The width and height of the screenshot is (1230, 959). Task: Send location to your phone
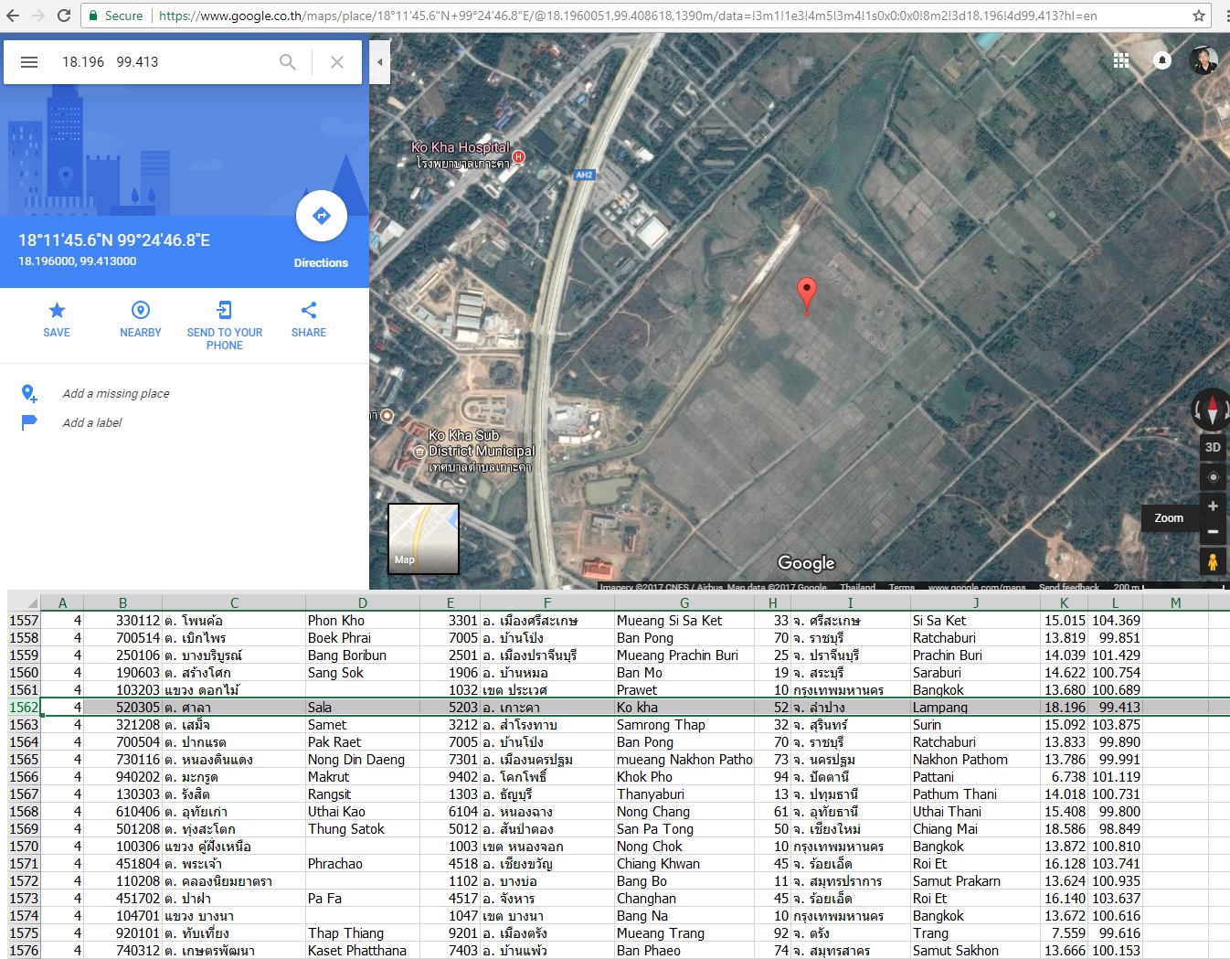[x=225, y=325]
